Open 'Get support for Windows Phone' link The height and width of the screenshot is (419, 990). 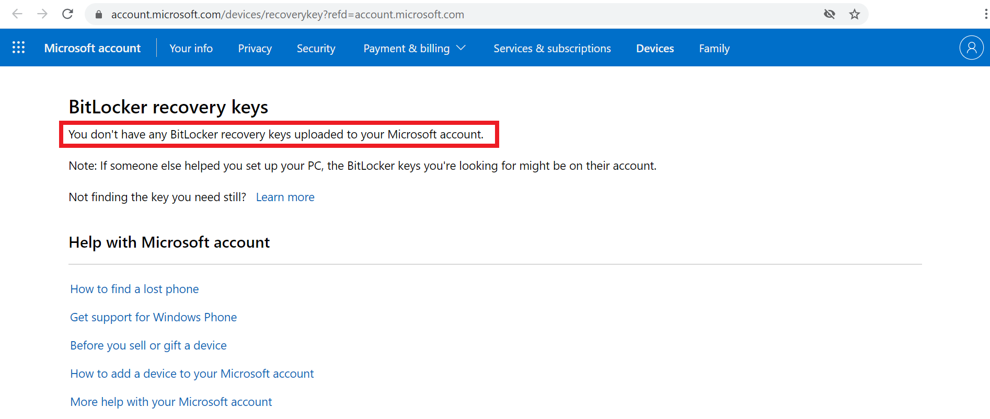click(154, 317)
